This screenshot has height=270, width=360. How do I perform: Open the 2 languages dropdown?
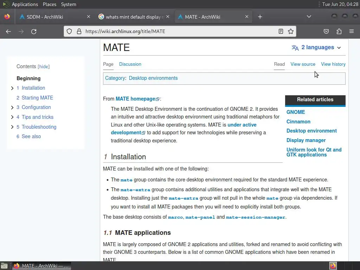click(316, 47)
